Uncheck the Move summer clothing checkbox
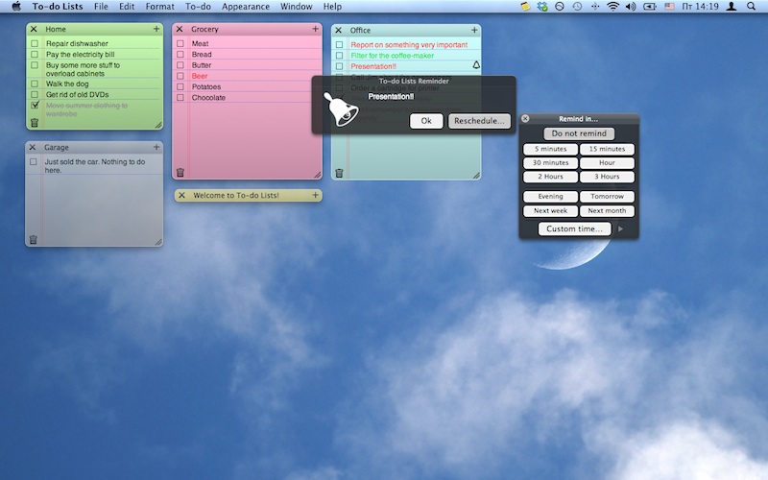 35,106
